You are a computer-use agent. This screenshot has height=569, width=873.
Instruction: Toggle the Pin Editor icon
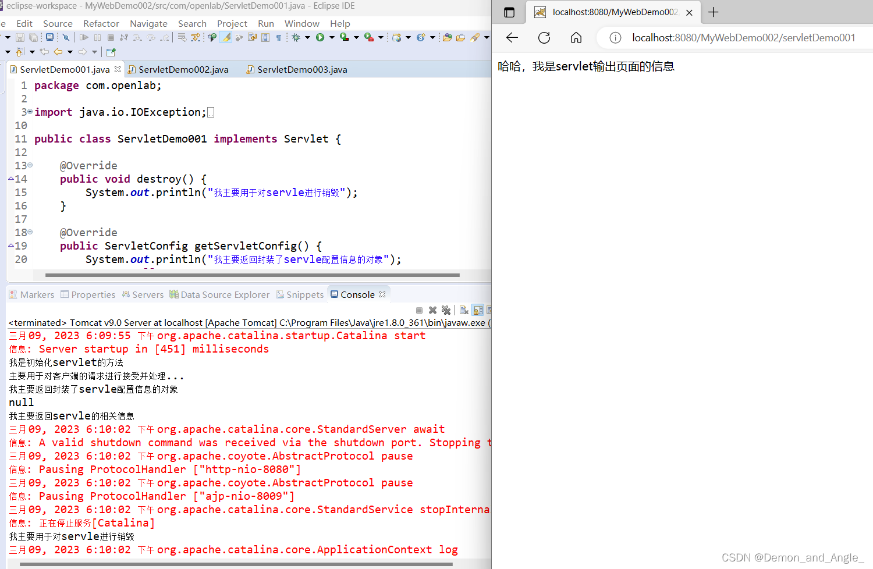pos(111,52)
